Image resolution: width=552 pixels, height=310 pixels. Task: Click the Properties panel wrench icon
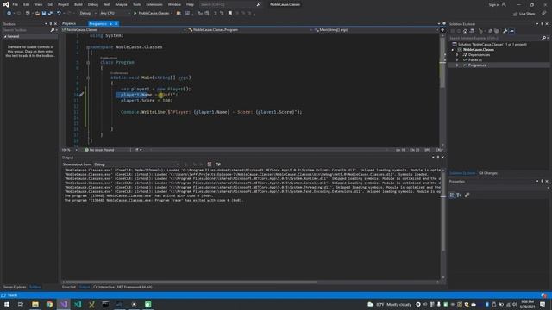coord(467,195)
